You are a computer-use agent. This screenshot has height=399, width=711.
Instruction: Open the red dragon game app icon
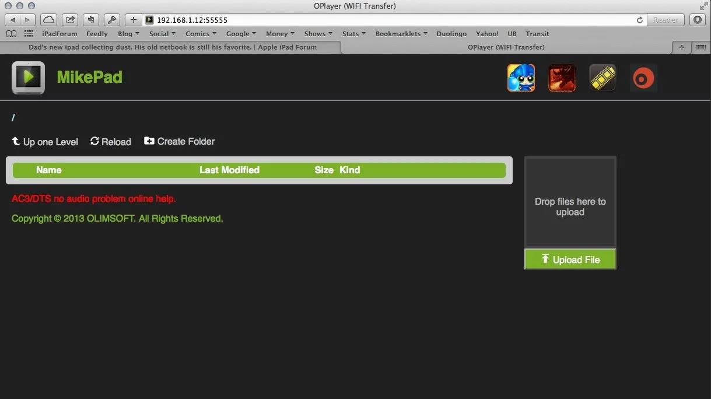[562, 78]
